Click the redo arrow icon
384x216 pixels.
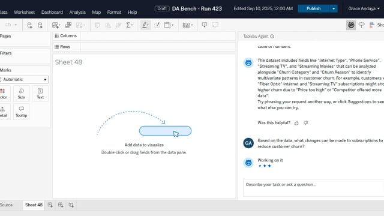8,25
